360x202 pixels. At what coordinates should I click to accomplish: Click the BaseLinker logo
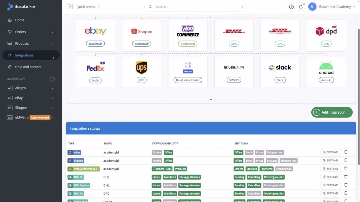coord(21,7)
